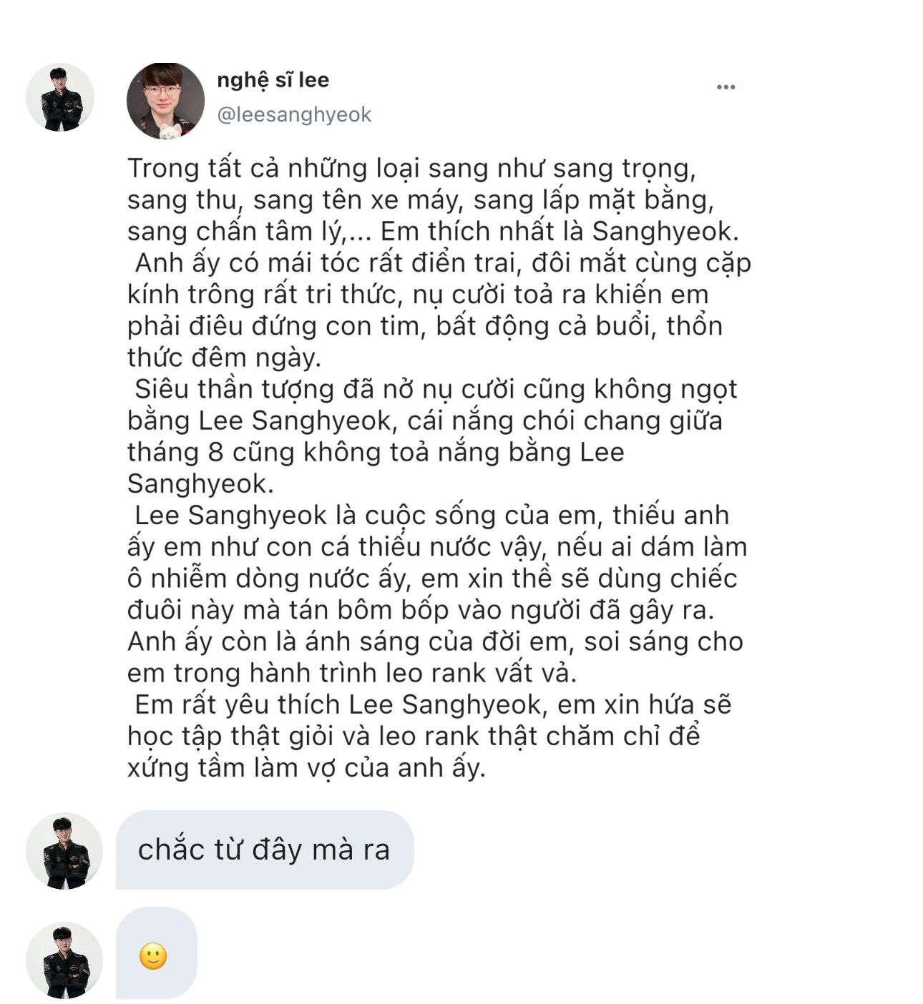923x1004 pixels.
Task: Tap sender avatar next to 'chắc từ đây mà ra'
Action: coord(64,851)
